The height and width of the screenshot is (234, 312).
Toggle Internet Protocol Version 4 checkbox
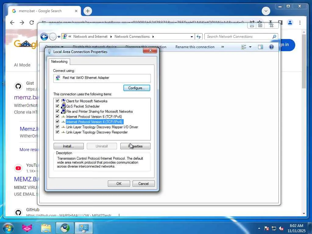57,122
